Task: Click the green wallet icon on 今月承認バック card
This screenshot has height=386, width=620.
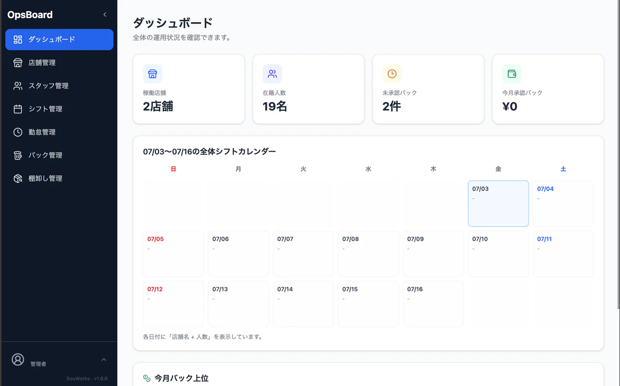Action: click(511, 74)
